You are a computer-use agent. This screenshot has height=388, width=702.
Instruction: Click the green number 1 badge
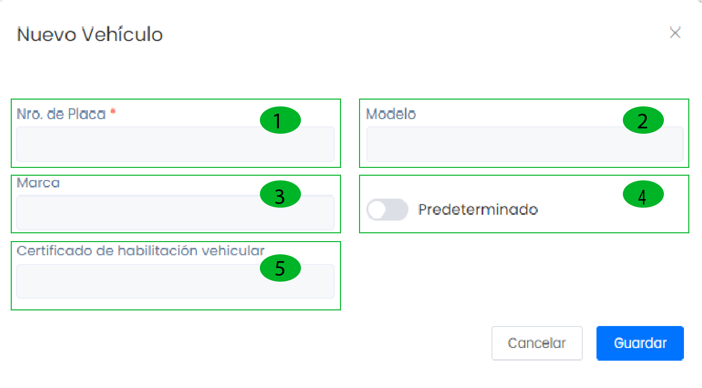click(279, 121)
